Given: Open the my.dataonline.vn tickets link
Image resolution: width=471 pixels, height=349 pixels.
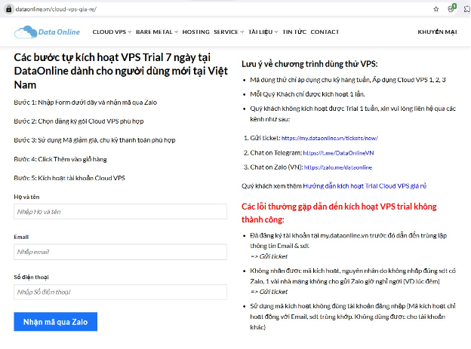Looking at the screenshot, I should [330, 138].
